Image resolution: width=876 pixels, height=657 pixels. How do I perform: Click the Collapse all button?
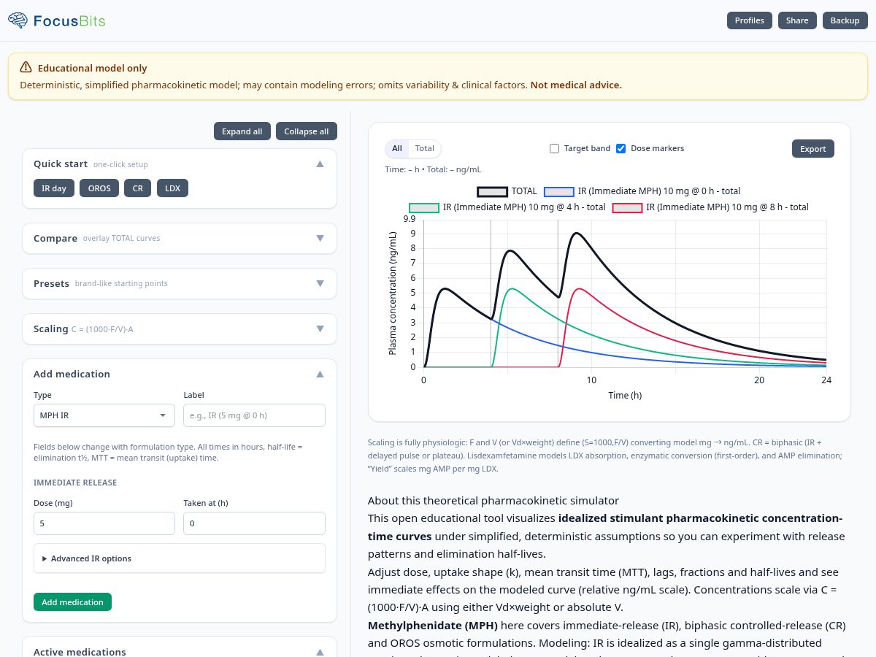coord(307,131)
